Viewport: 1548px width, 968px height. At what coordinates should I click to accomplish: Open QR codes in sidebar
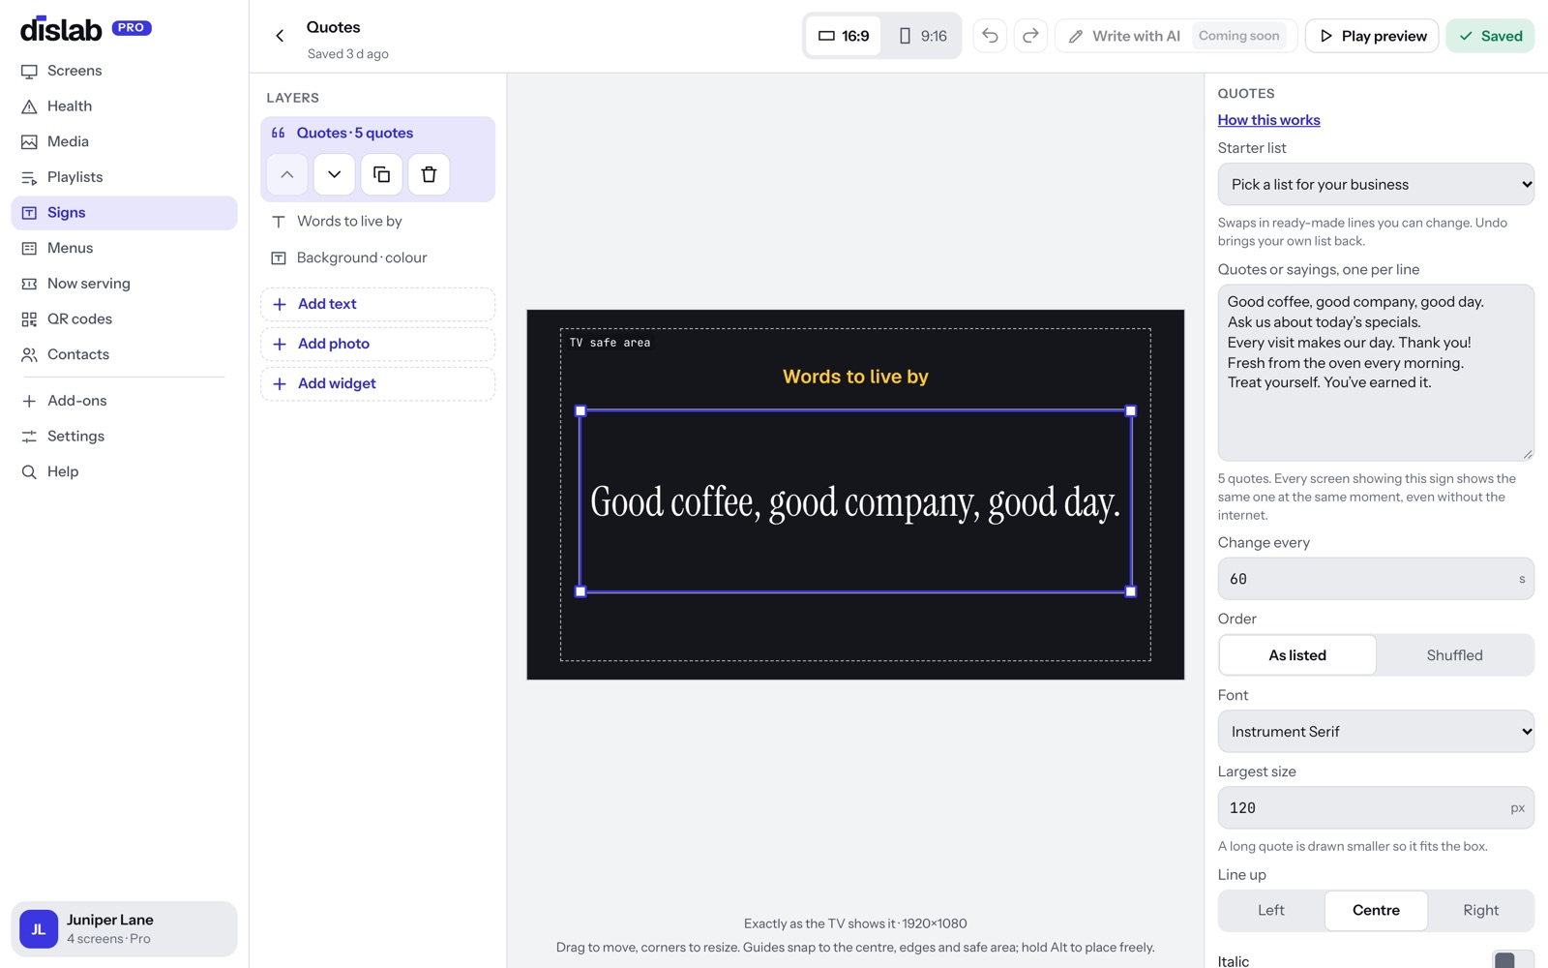[x=124, y=319]
